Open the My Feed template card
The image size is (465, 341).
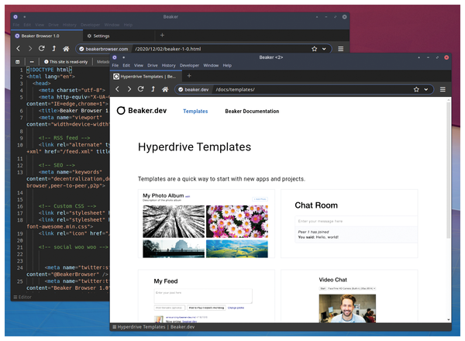pyautogui.click(x=206, y=296)
